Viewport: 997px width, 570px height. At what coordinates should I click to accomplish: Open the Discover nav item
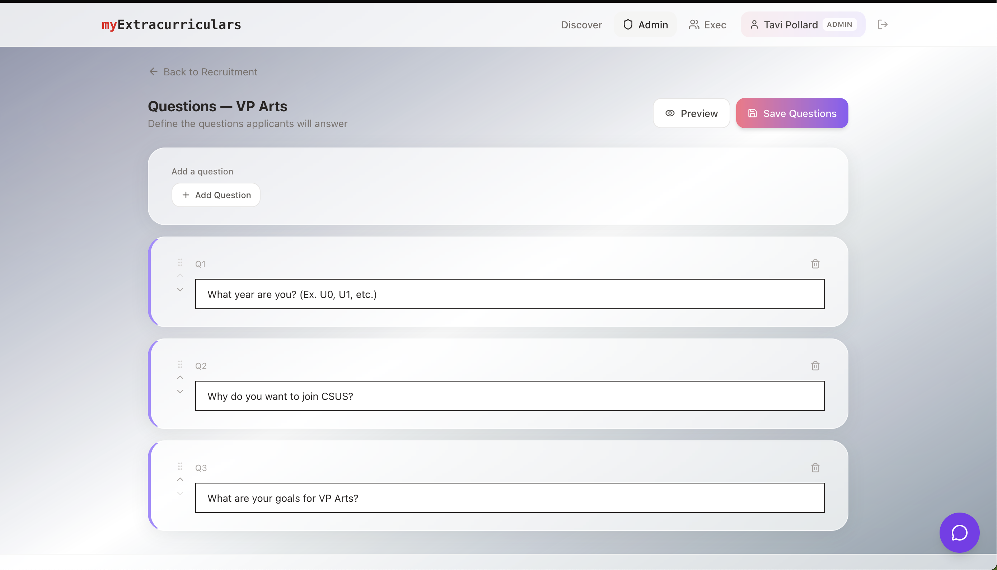click(581, 25)
